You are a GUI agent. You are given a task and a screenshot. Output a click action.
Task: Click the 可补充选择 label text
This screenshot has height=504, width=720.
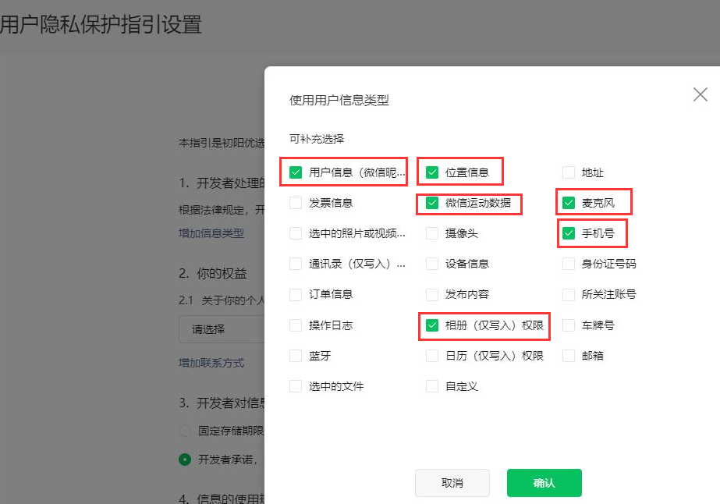(317, 139)
